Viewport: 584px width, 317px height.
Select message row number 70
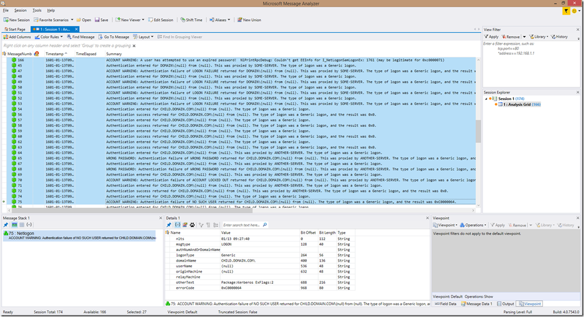239,180
